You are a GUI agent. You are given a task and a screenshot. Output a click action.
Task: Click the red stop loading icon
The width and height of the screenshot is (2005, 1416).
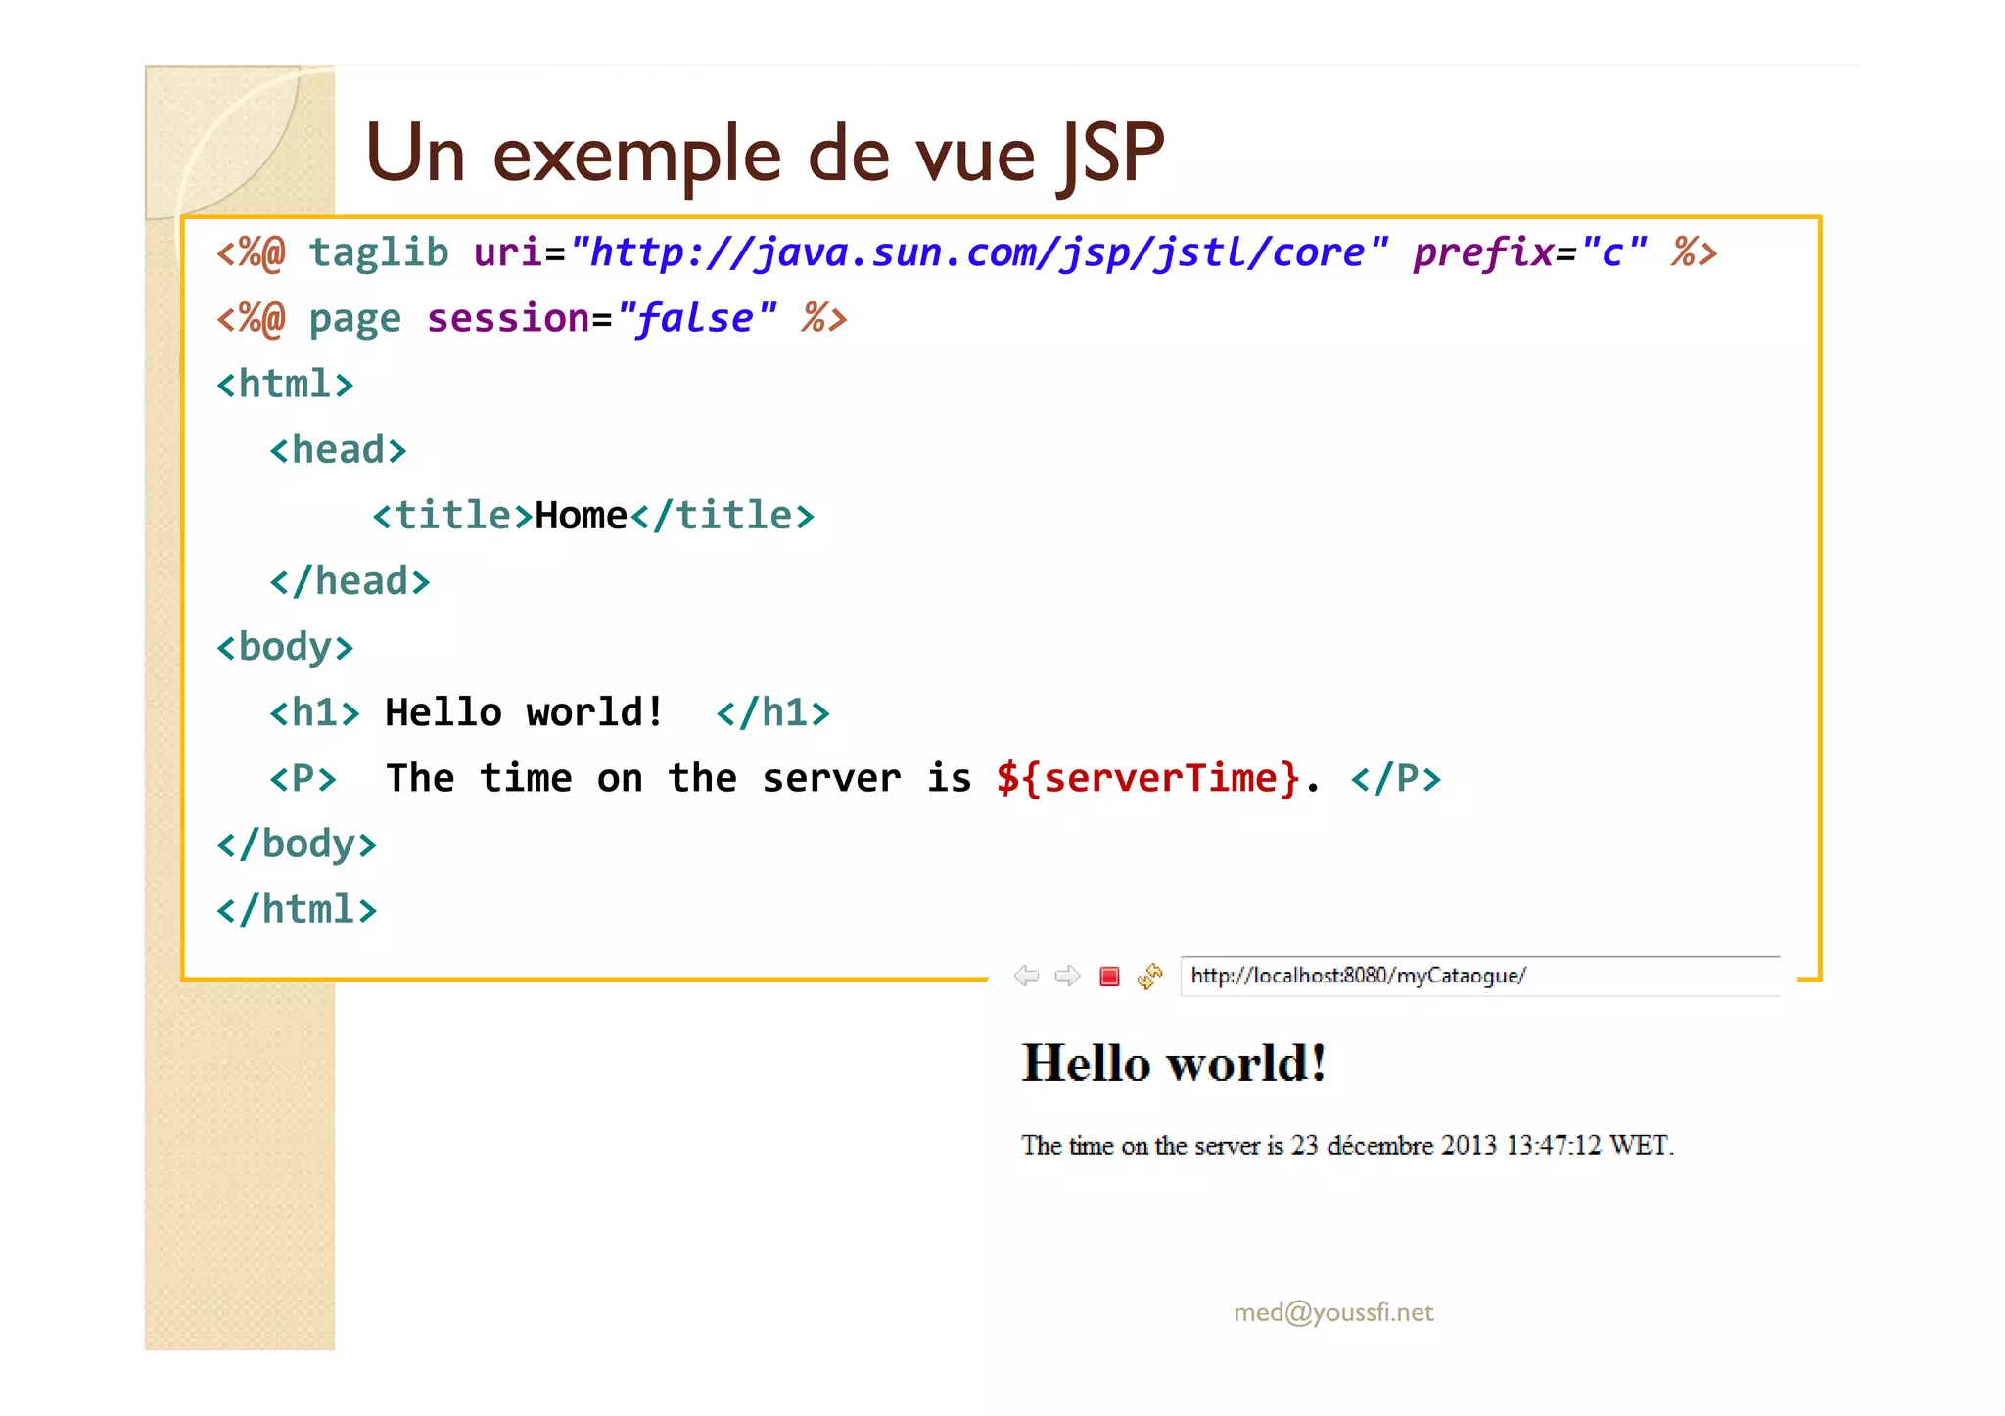[x=1109, y=977]
